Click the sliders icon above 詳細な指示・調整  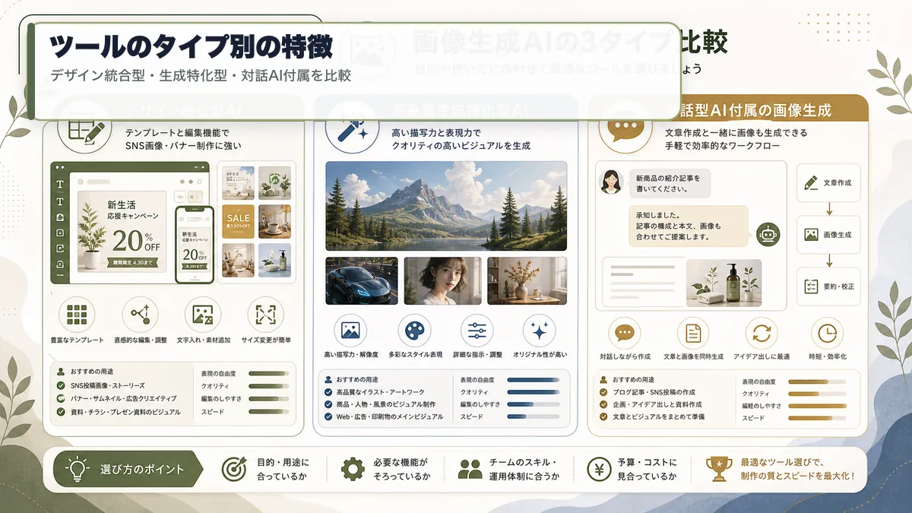tap(477, 331)
